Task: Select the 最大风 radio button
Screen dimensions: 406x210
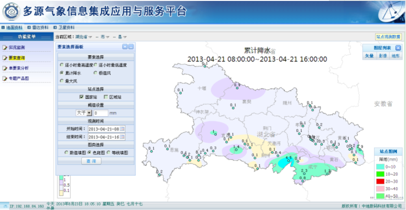Action: pos(61,81)
